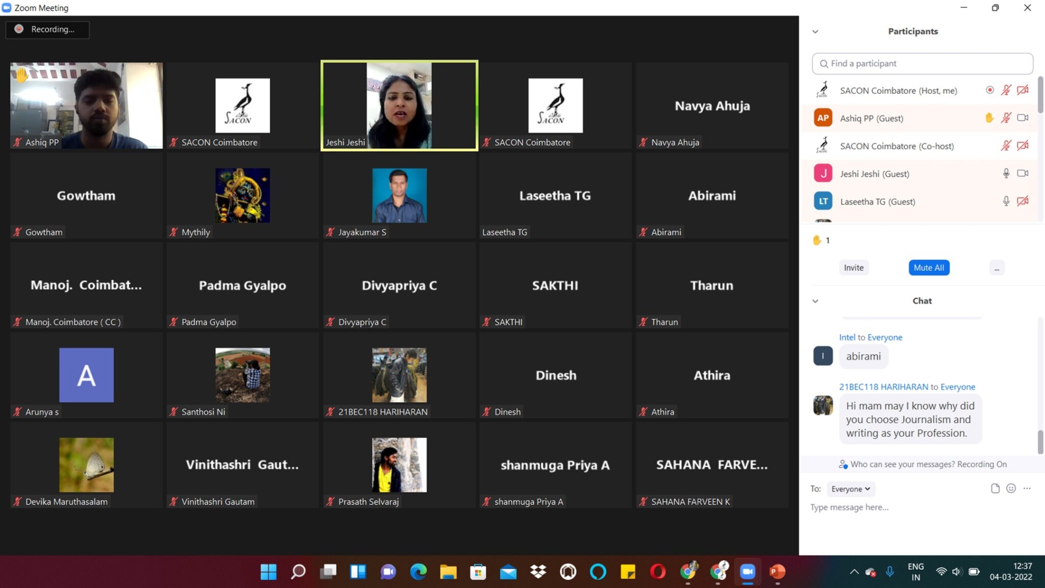Click the Mute All button
The width and height of the screenshot is (1045, 588).
pos(929,267)
